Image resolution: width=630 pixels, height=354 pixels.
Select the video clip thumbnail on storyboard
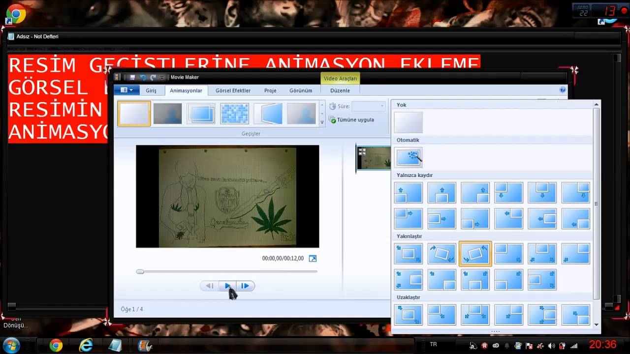pos(374,158)
